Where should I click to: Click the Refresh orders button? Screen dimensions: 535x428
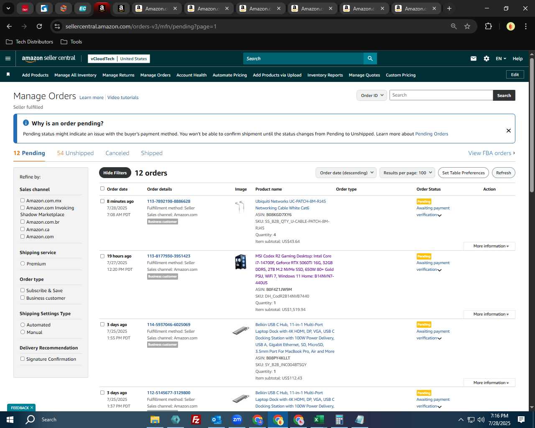(x=504, y=173)
